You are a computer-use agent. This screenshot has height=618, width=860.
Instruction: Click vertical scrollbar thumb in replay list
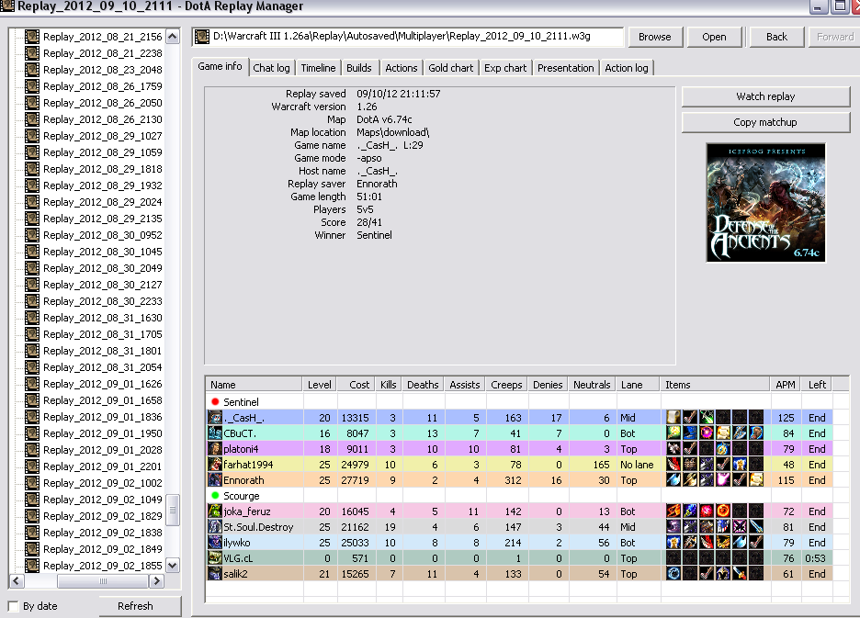click(172, 510)
